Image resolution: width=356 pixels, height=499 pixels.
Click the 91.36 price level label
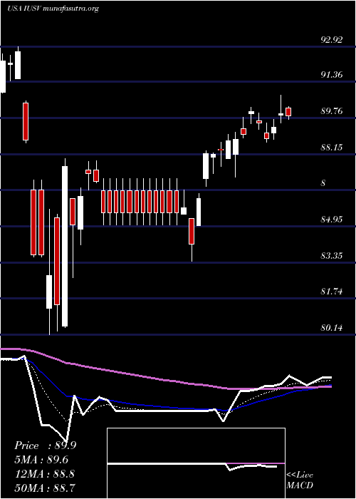(332, 75)
